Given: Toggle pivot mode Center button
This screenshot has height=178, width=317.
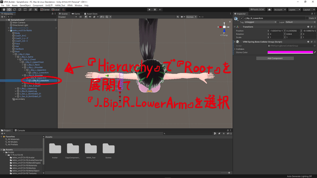Looking at the screenshot, I should [45, 9].
